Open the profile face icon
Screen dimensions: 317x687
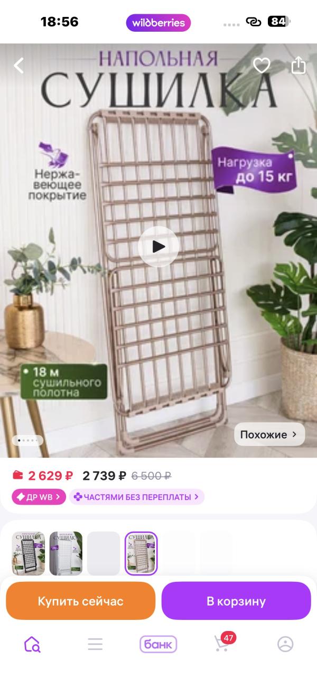coord(285,644)
